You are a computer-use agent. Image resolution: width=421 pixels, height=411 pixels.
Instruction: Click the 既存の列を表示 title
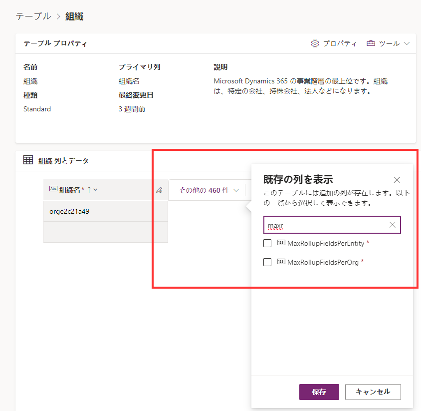tap(298, 179)
